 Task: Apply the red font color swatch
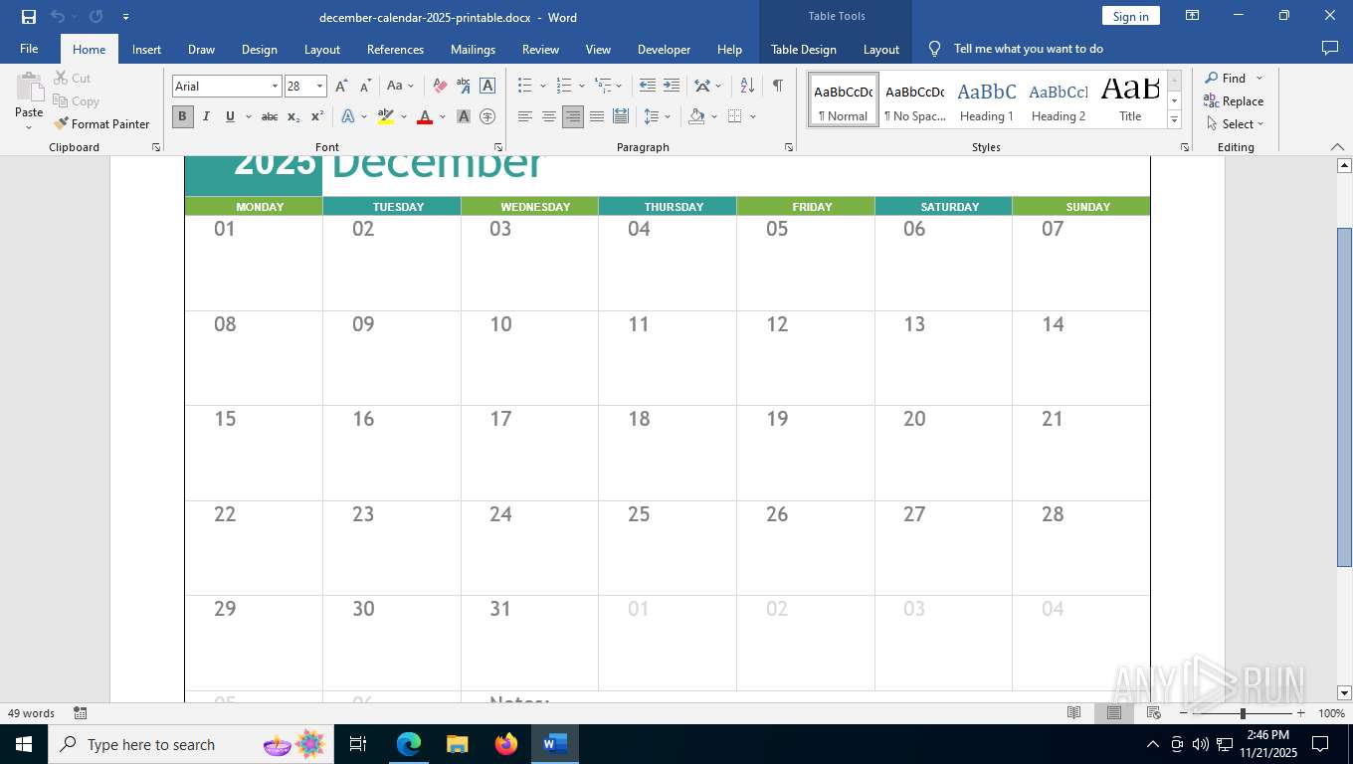(425, 116)
